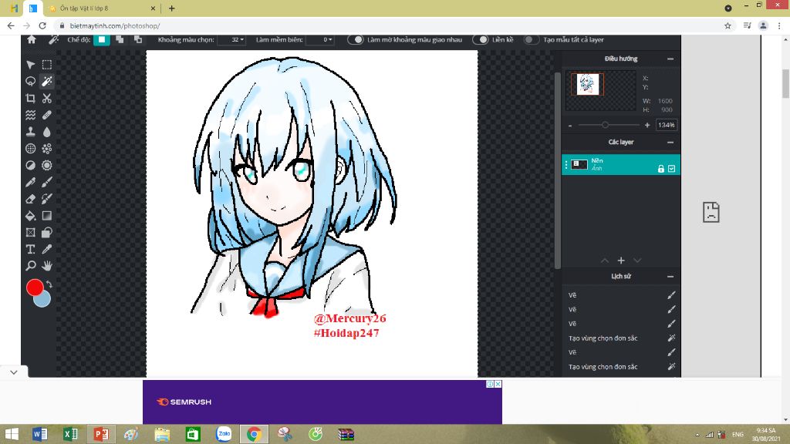Toggle 'Làm mờ khoảng màu giao nhau' switch
Viewport: 790px width, 444px height.
pos(355,40)
